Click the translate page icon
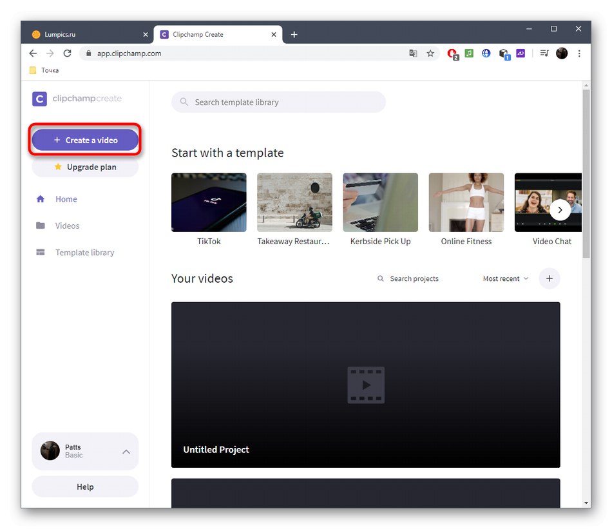 pyautogui.click(x=413, y=53)
